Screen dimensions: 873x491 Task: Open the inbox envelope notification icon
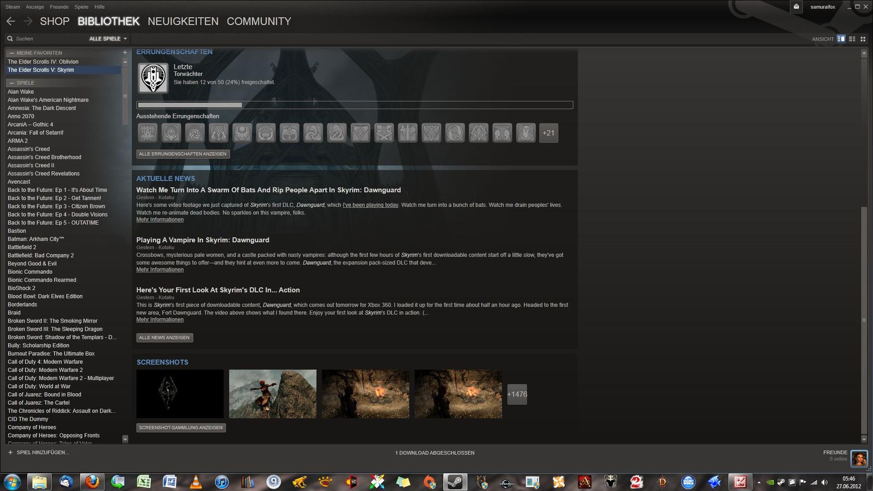tap(796, 7)
